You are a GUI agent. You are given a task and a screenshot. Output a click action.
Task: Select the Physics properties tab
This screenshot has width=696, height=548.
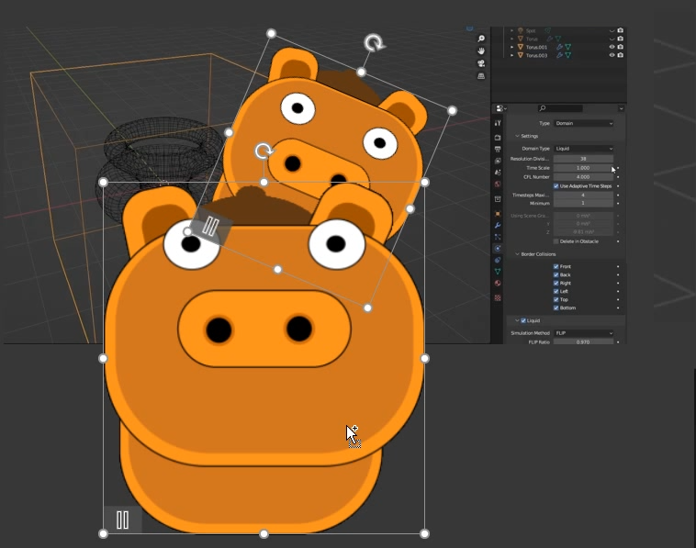(498, 249)
